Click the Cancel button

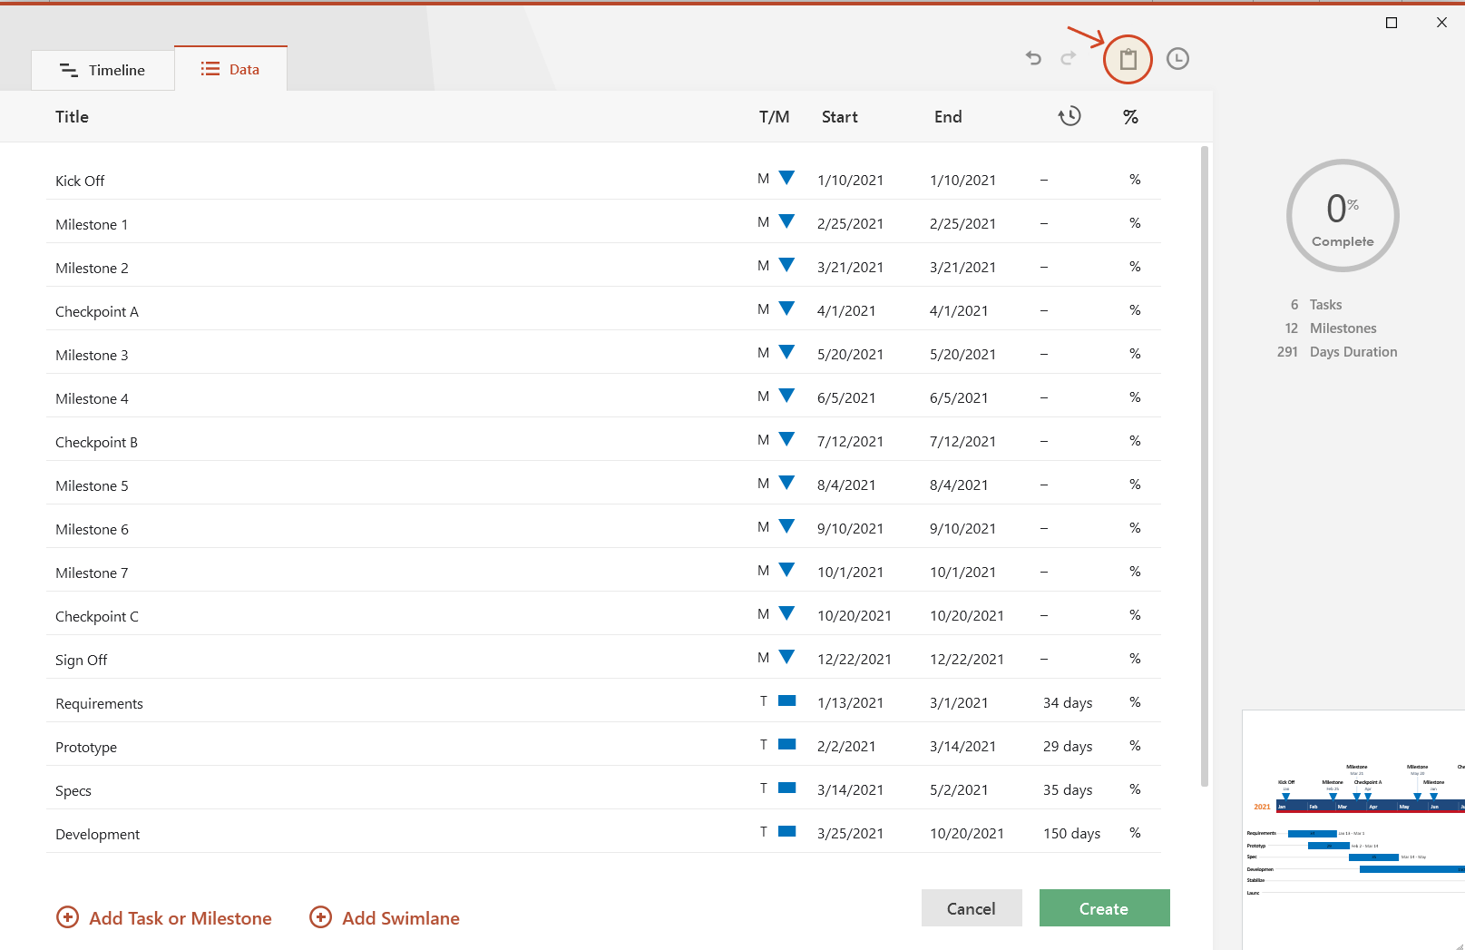tap(972, 907)
